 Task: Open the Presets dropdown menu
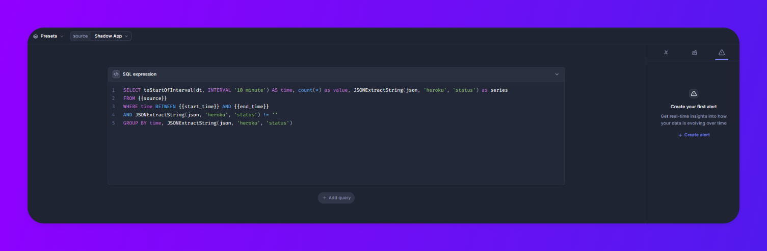coord(49,36)
